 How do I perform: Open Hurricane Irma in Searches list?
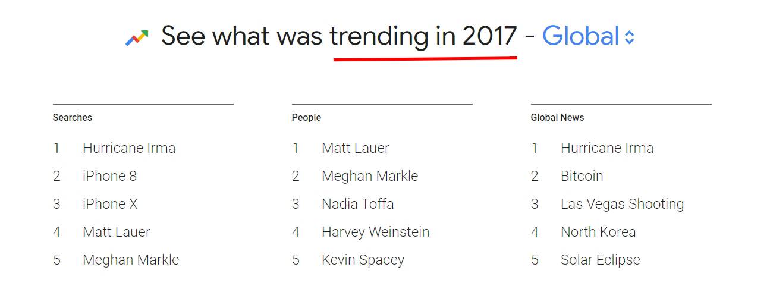coord(129,148)
